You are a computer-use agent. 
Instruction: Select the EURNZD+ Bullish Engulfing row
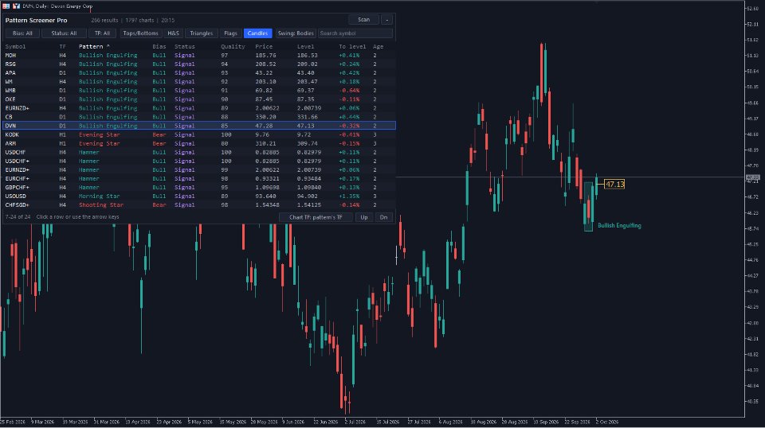tap(199, 108)
